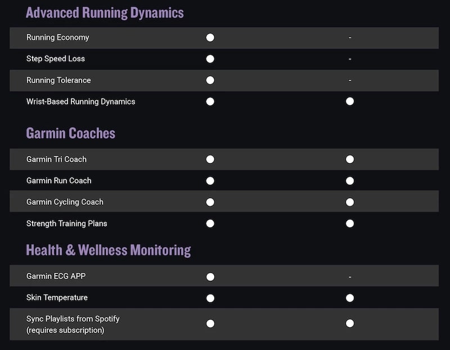The width and height of the screenshot is (450, 350).
Task: Click the first-column dot for Step Speed Loss
Action: tap(210, 59)
